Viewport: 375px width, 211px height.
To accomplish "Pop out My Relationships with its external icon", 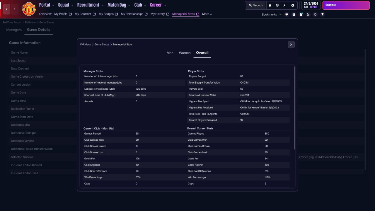I will (x=146, y=14).
